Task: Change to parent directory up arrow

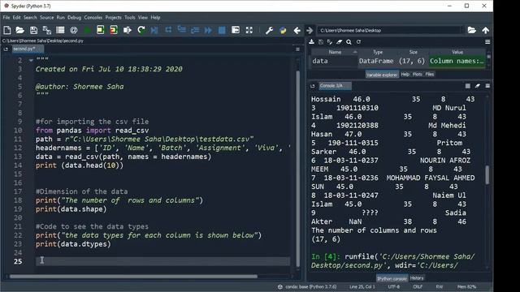Action: pyautogui.click(x=486, y=31)
